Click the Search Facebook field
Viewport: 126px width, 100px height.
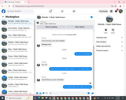[20, 11]
